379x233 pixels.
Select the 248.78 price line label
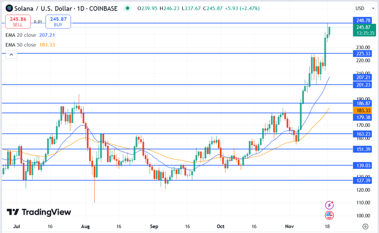click(x=362, y=20)
